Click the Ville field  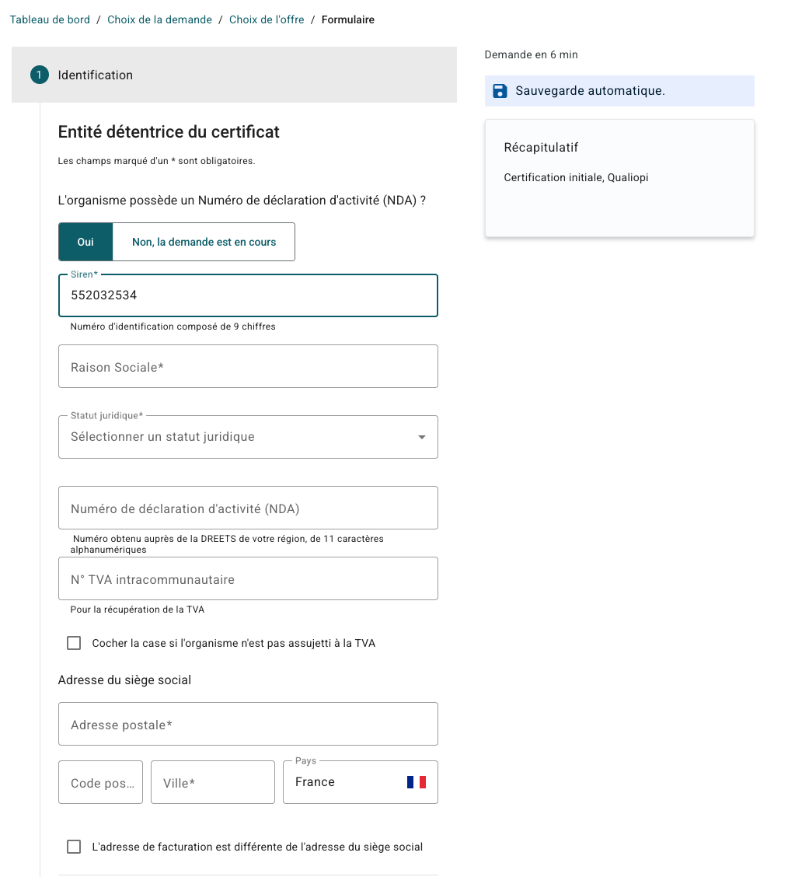tap(213, 782)
